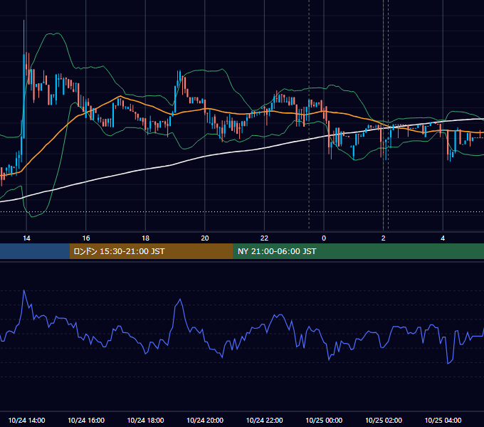Image resolution: width=484 pixels, height=427 pixels.
Task: Click the oscillator trough after 04:00
Action: pos(448,363)
